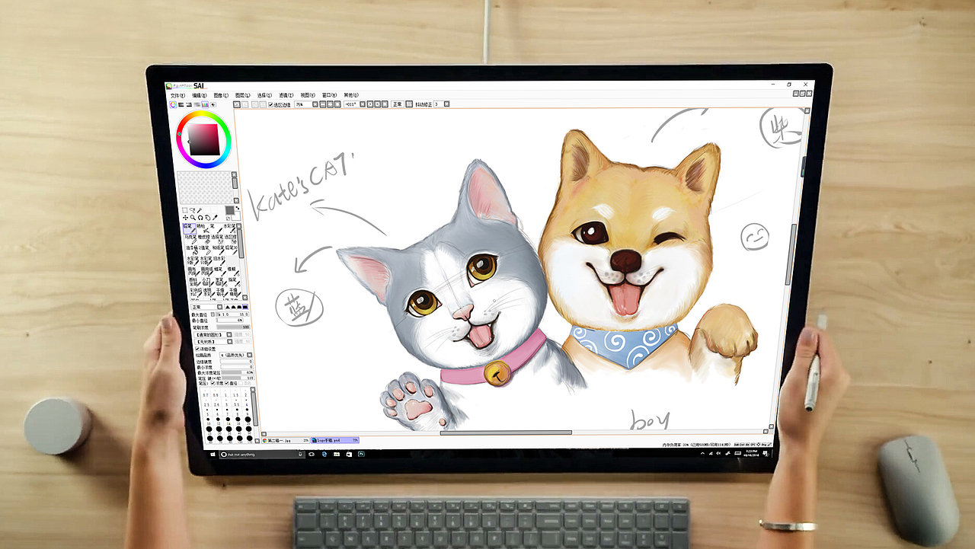Select the hand pan tool
The image size is (975, 549).
207,218
